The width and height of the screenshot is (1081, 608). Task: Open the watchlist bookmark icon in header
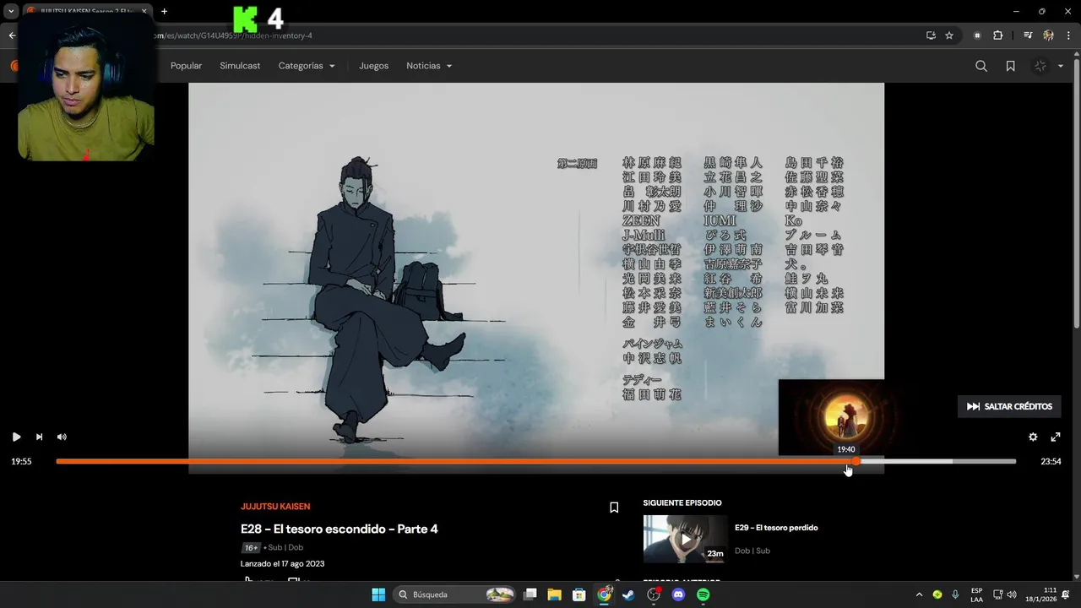point(1010,66)
